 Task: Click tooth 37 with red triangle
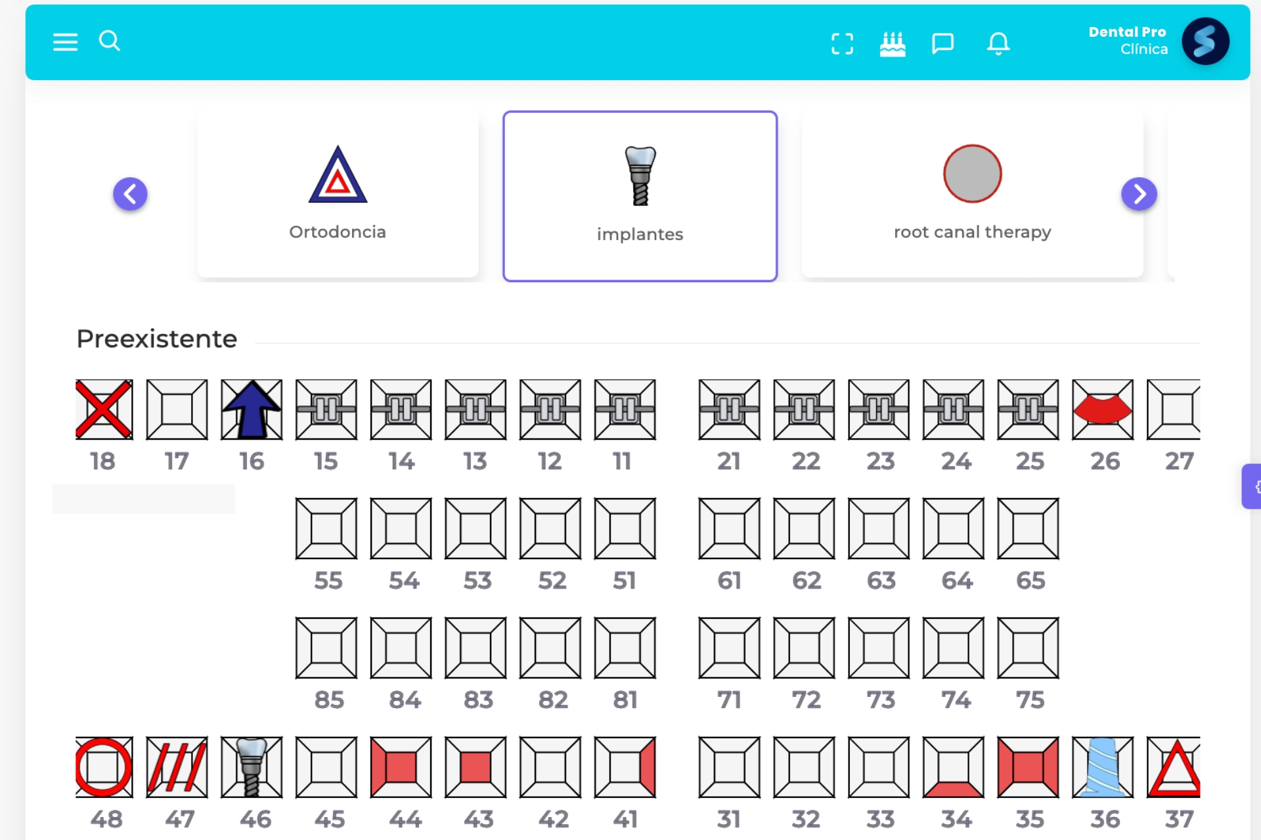point(1174,767)
